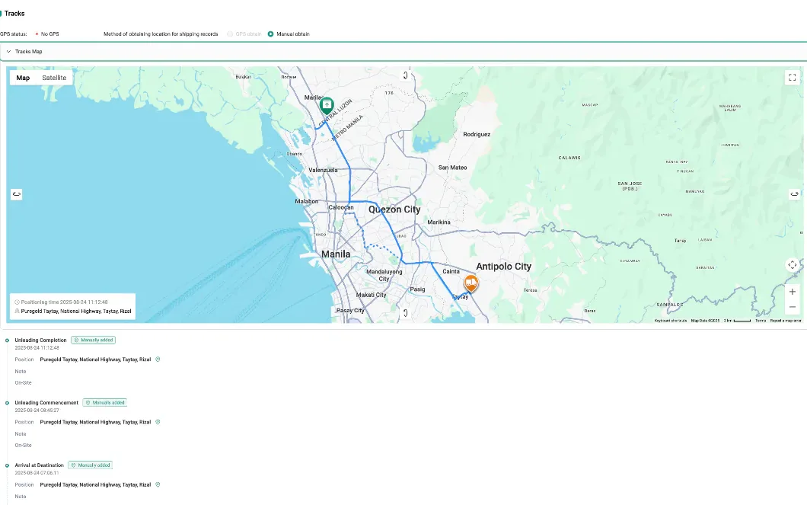This screenshot has width=807, height=505.
Task: Toggle fullscreen map view
Action: (792, 77)
